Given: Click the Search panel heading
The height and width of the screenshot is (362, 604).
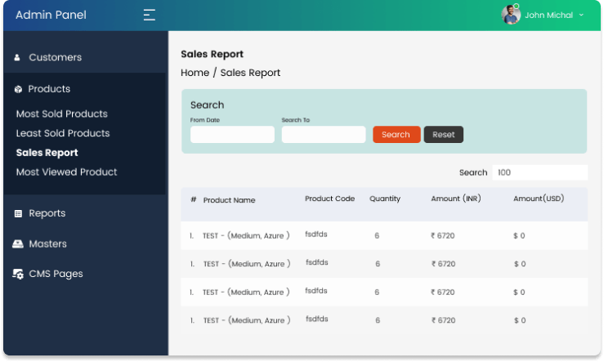Looking at the screenshot, I should 207,105.
